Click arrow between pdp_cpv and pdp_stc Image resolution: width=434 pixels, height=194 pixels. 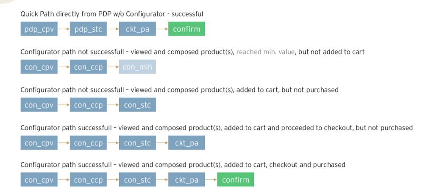click(x=64, y=29)
